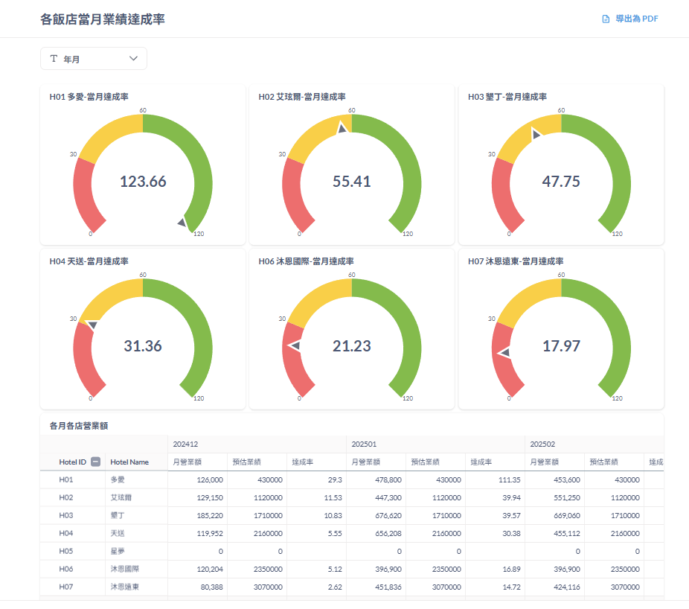Click the 各月各店營業額 table title
Image resolution: width=689 pixels, height=609 pixels.
tap(79, 426)
